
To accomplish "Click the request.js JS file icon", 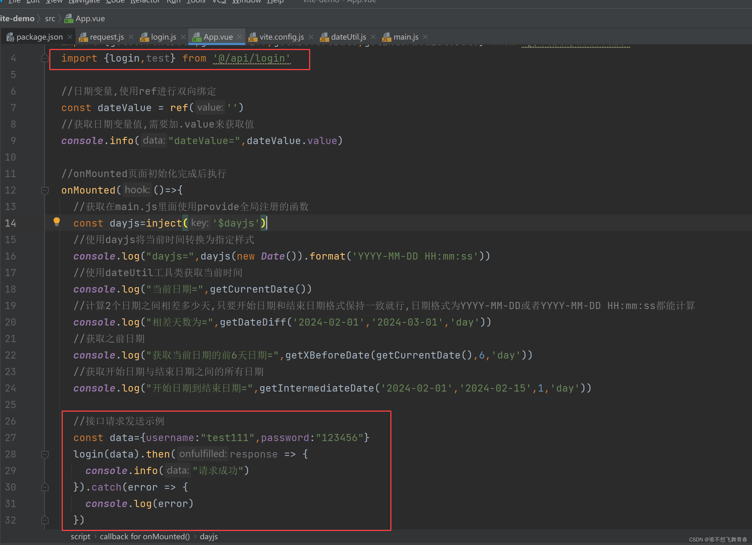I will [x=83, y=37].
